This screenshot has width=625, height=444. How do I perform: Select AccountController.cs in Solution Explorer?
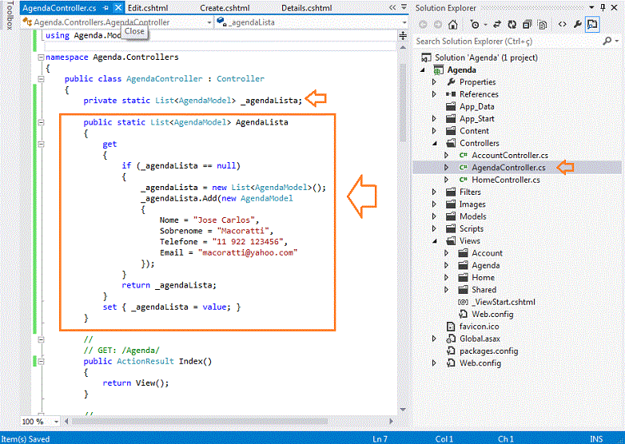510,155
